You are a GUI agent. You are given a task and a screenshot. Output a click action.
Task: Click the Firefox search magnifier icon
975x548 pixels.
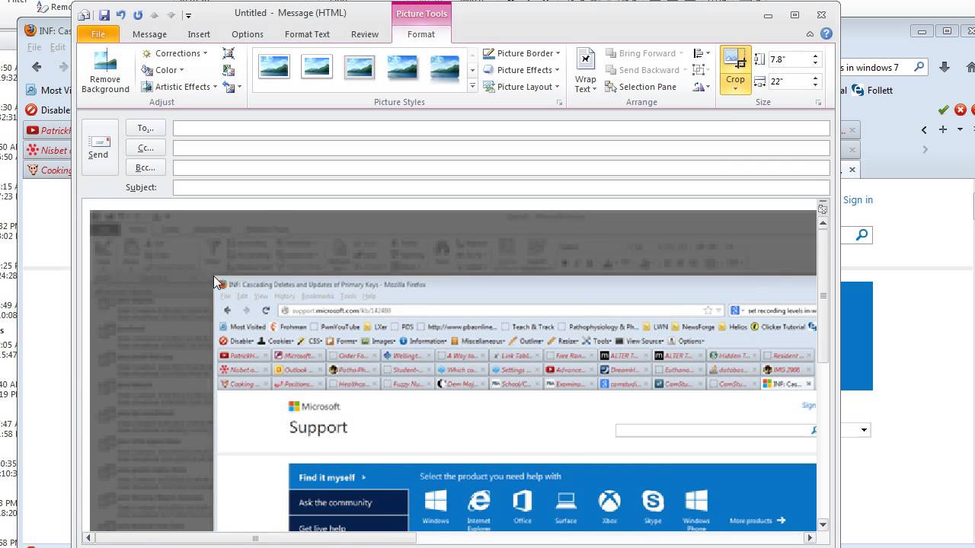tap(919, 67)
